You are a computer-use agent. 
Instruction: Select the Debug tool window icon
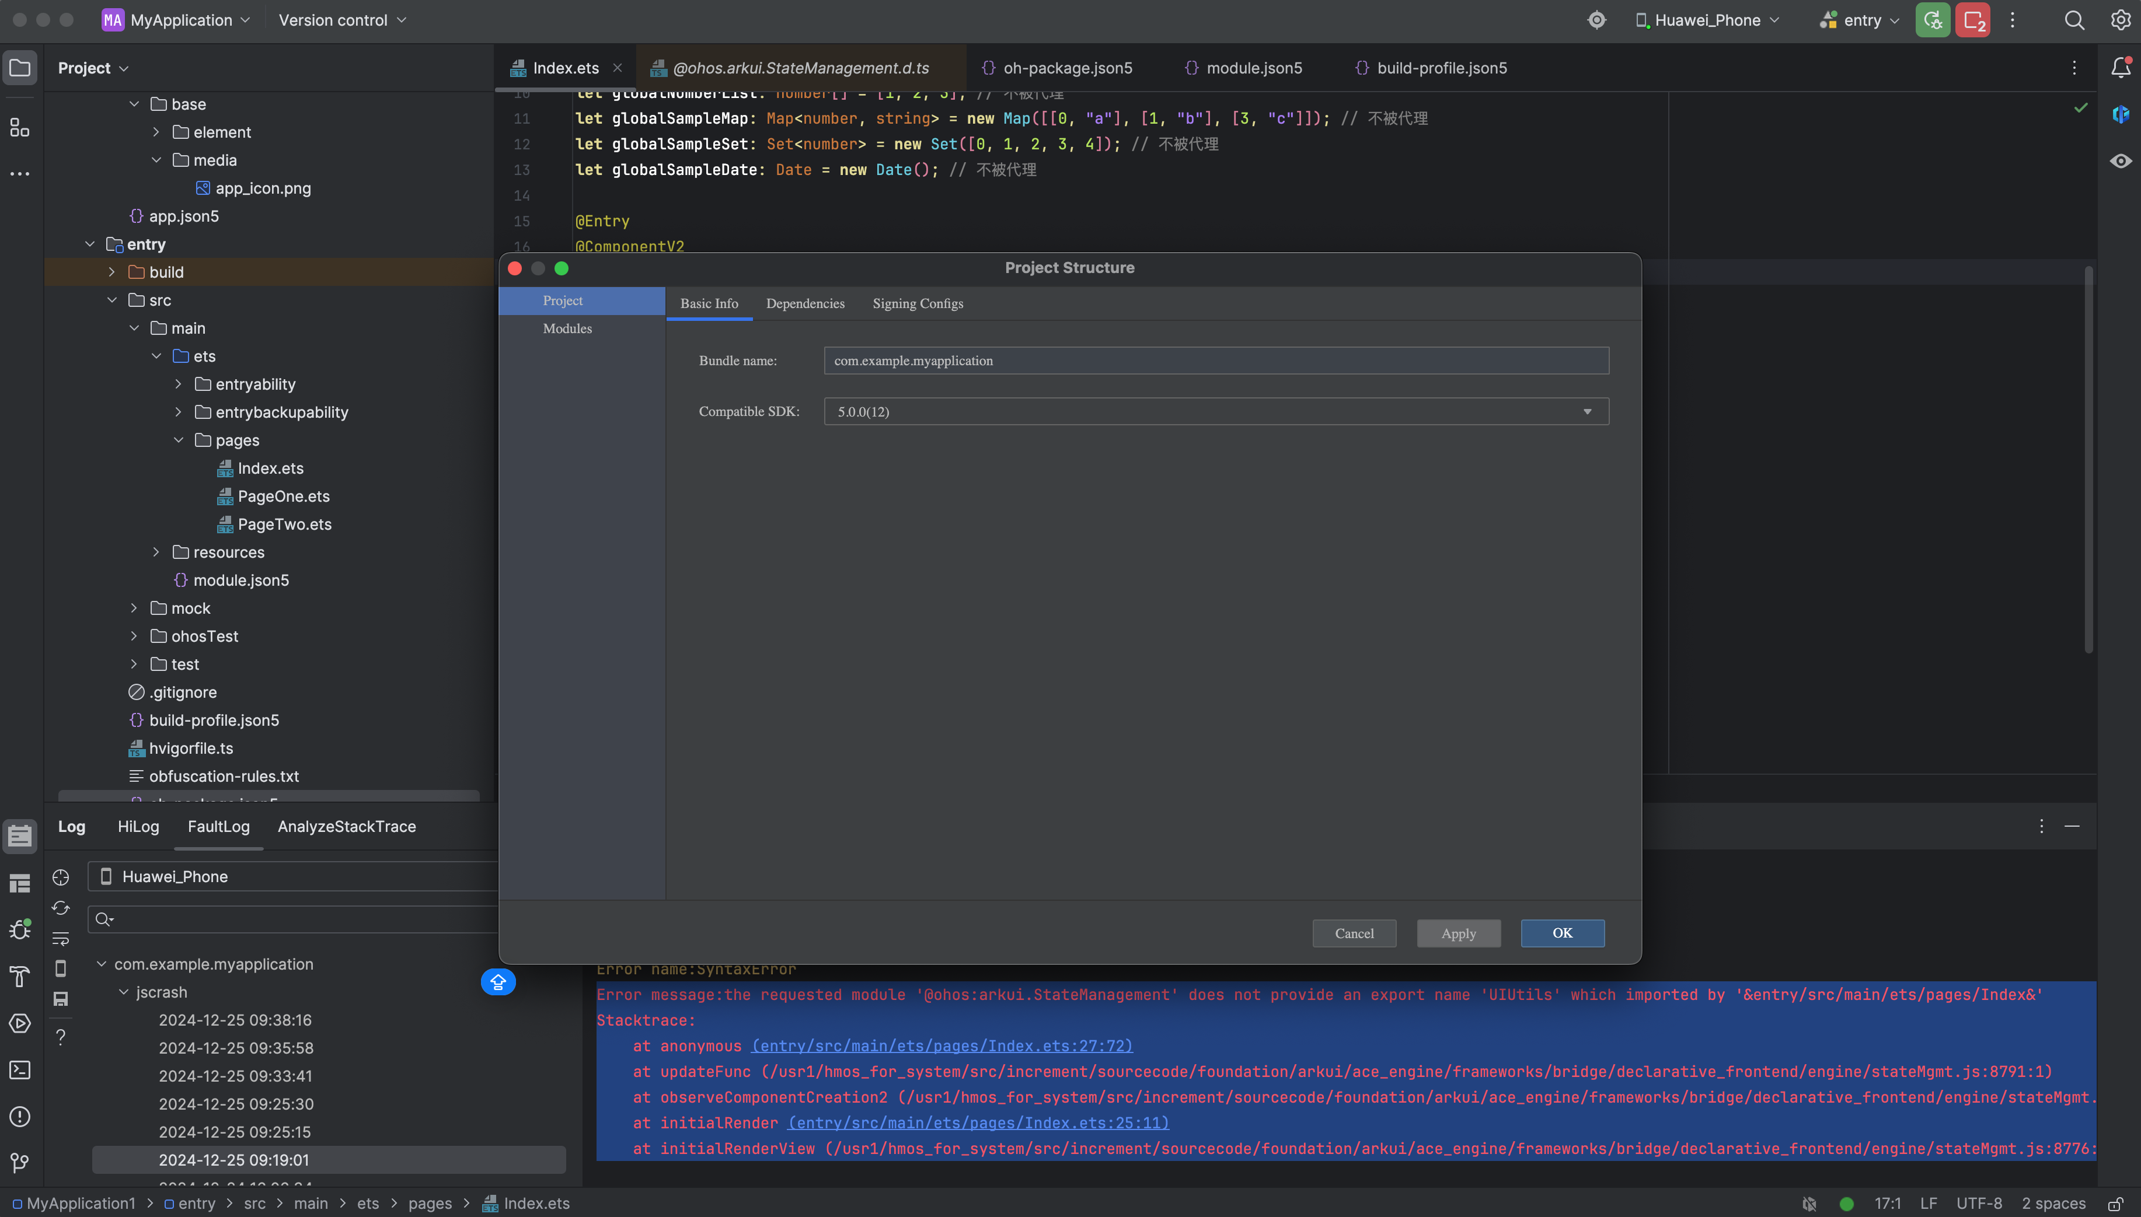pyautogui.click(x=20, y=929)
